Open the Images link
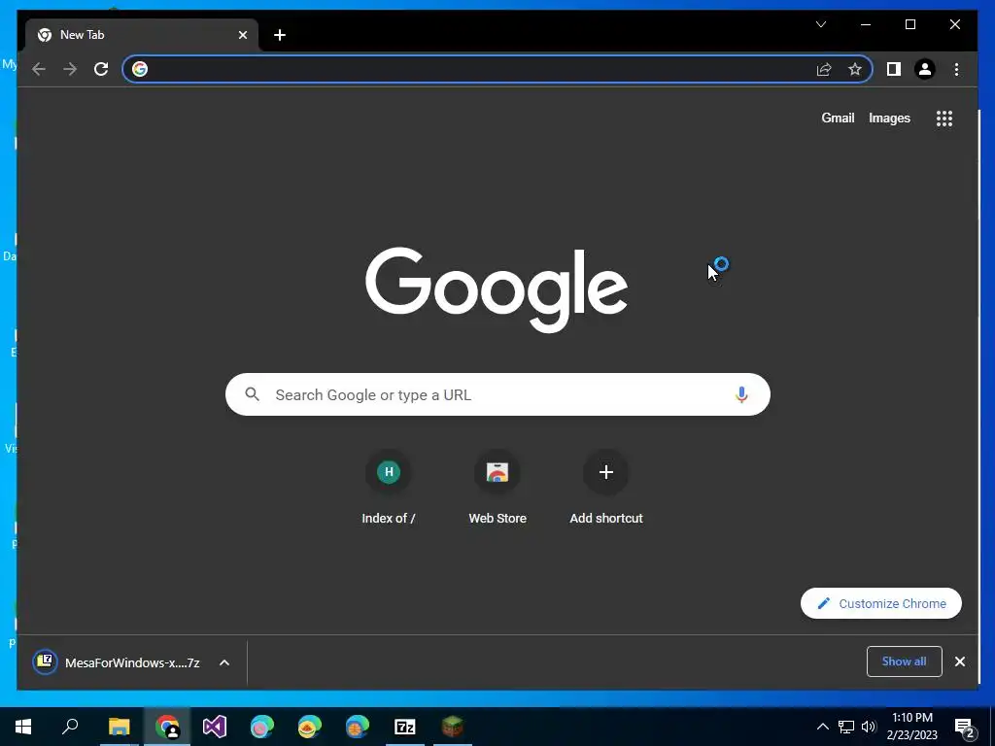The width and height of the screenshot is (995, 746). pyautogui.click(x=889, y=118)
